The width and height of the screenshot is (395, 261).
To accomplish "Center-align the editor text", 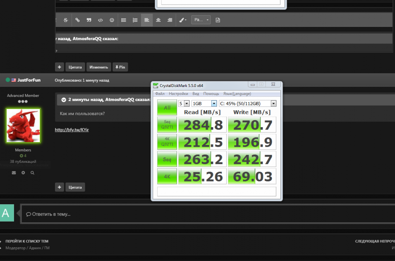I will (x=158, y=20).
